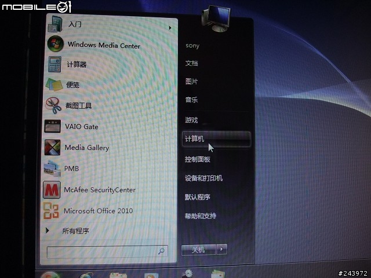Open Internet Explorer from the taskbar
The width and height of the screenshot is (371, 278).
point(86,275)
